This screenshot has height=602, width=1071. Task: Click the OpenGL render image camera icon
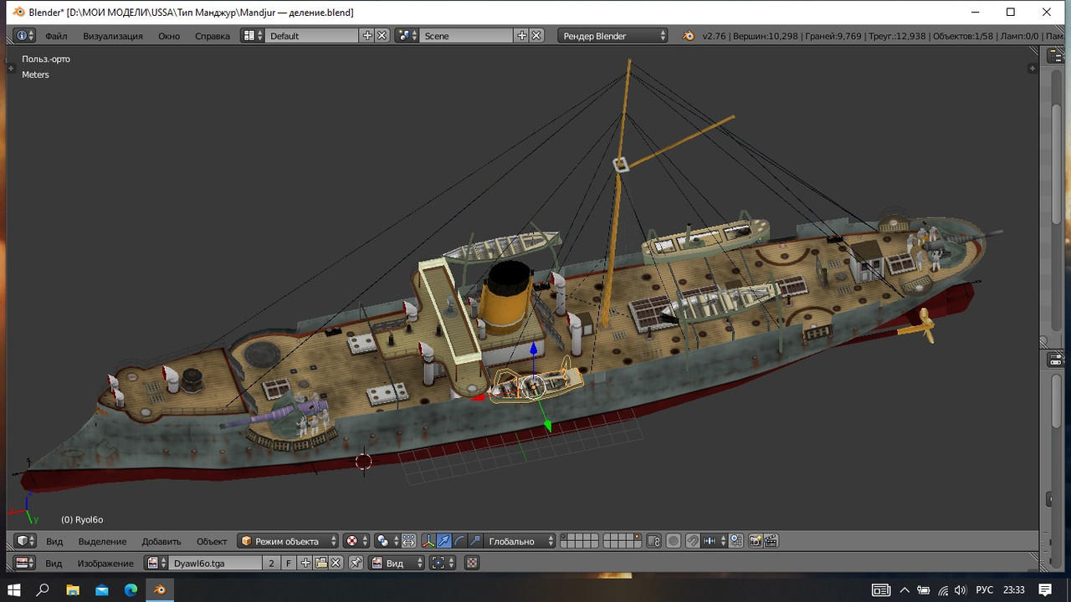pos(755,541)
